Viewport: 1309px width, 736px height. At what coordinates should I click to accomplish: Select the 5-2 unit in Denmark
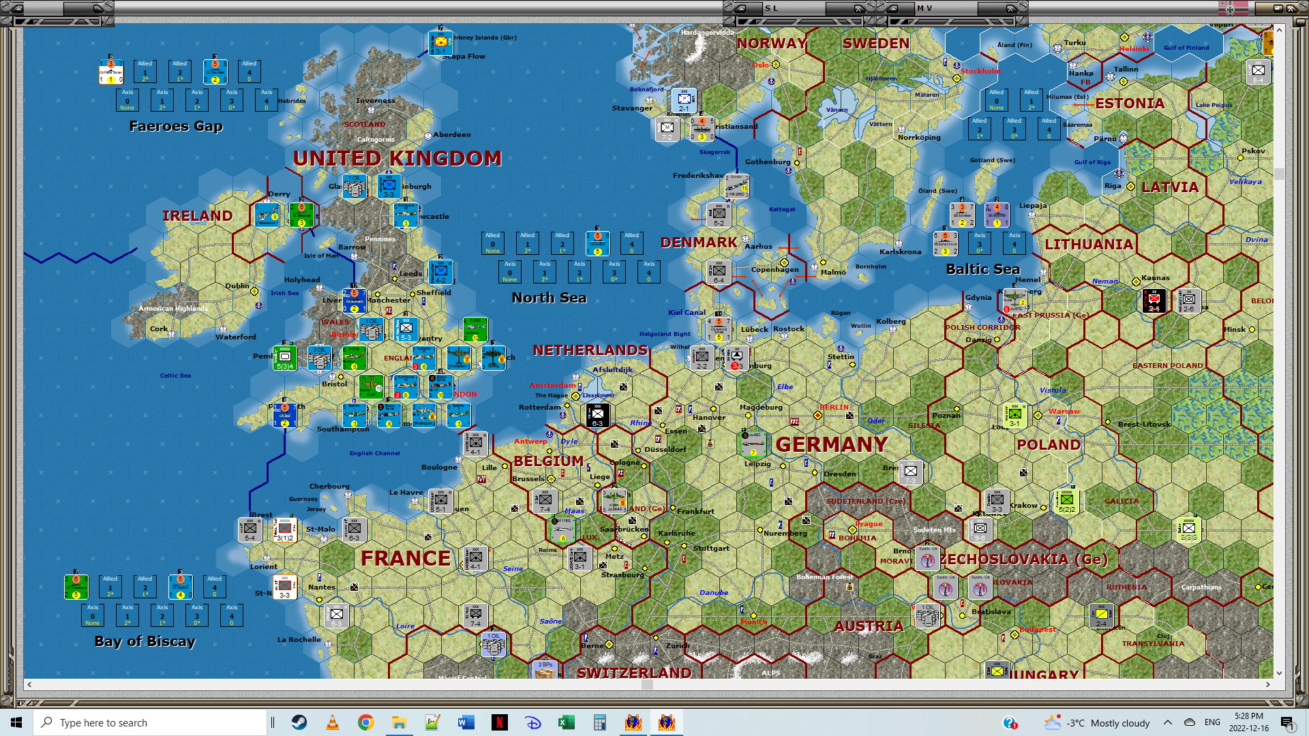pyautogui.click(x=719, y=215)
